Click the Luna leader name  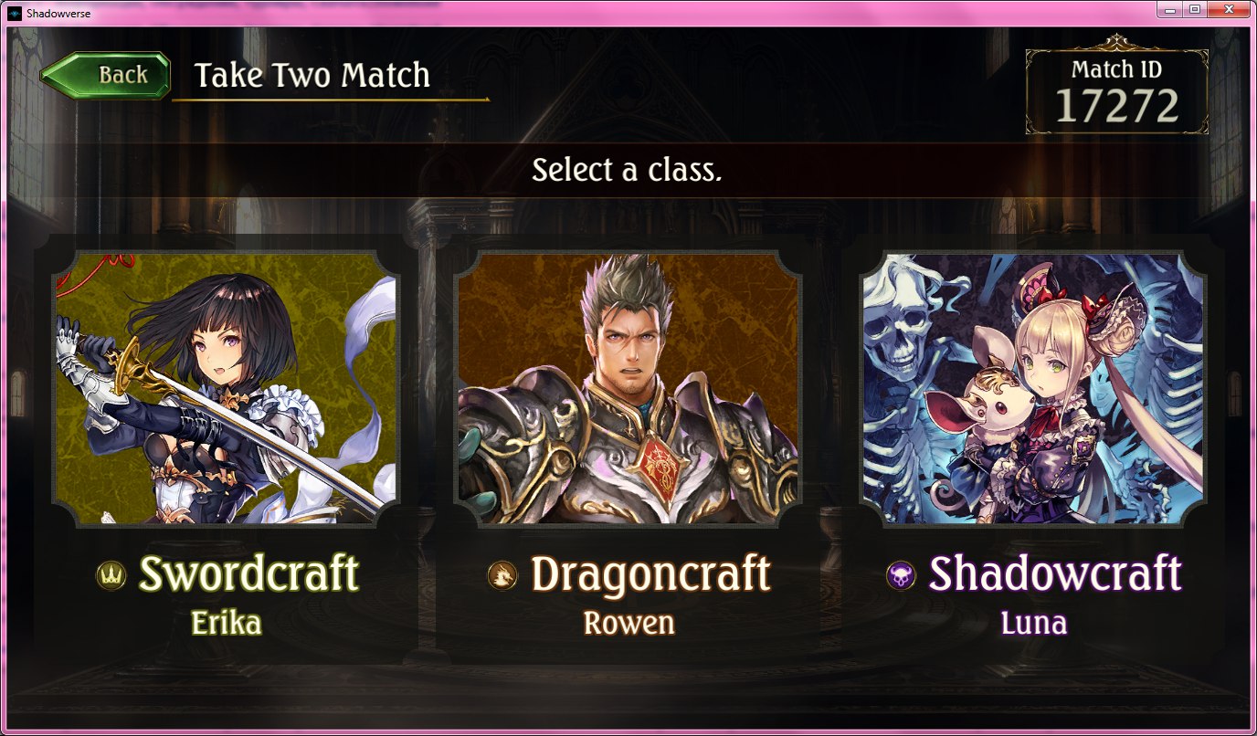[1033, 623]
